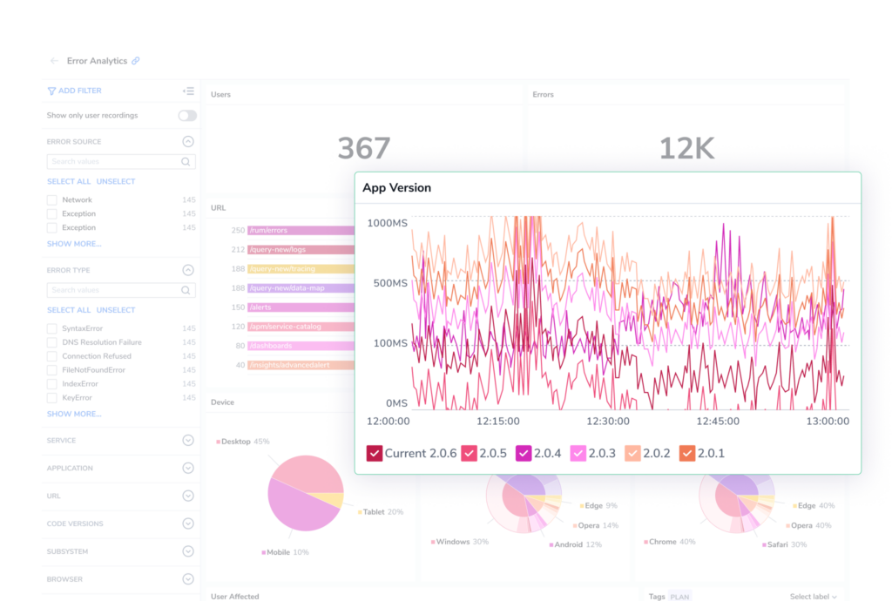Check the Network error source box

click(51, 200)
